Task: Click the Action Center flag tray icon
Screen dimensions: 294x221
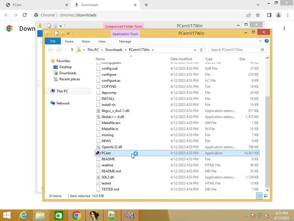Action: pyautogui.click(x=253, y=216)
